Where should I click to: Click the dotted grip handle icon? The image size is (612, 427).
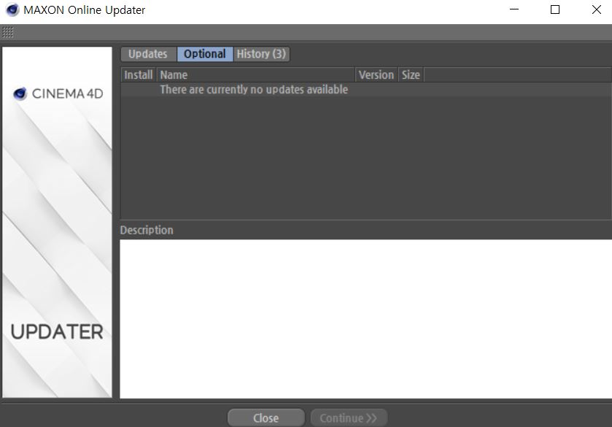pyautogui.click(x=8, y=32)
